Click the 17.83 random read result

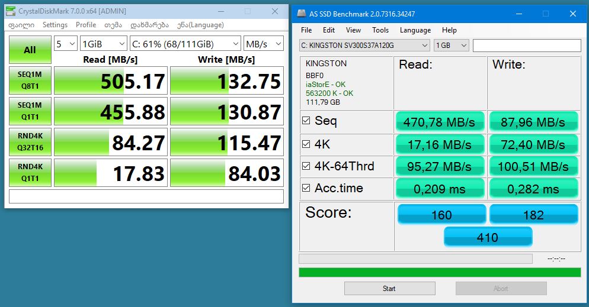(111, 173)
